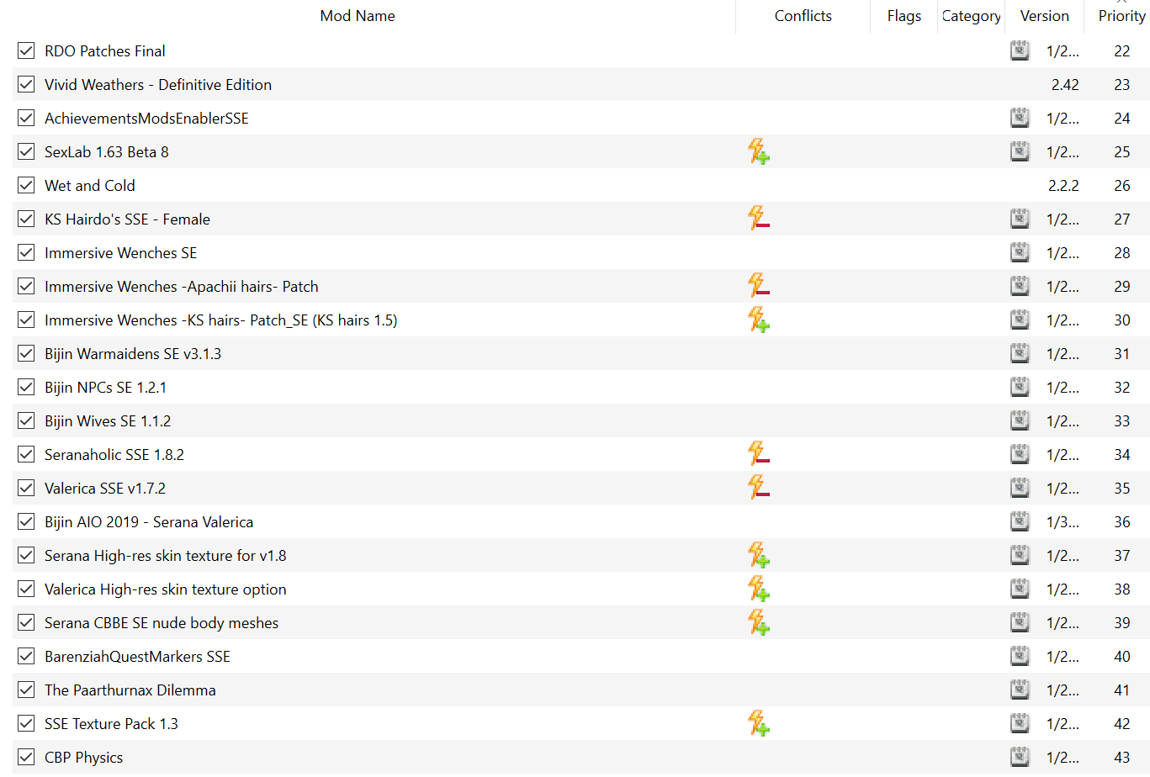Sort the list by Version column header

tap(1045, 16)
